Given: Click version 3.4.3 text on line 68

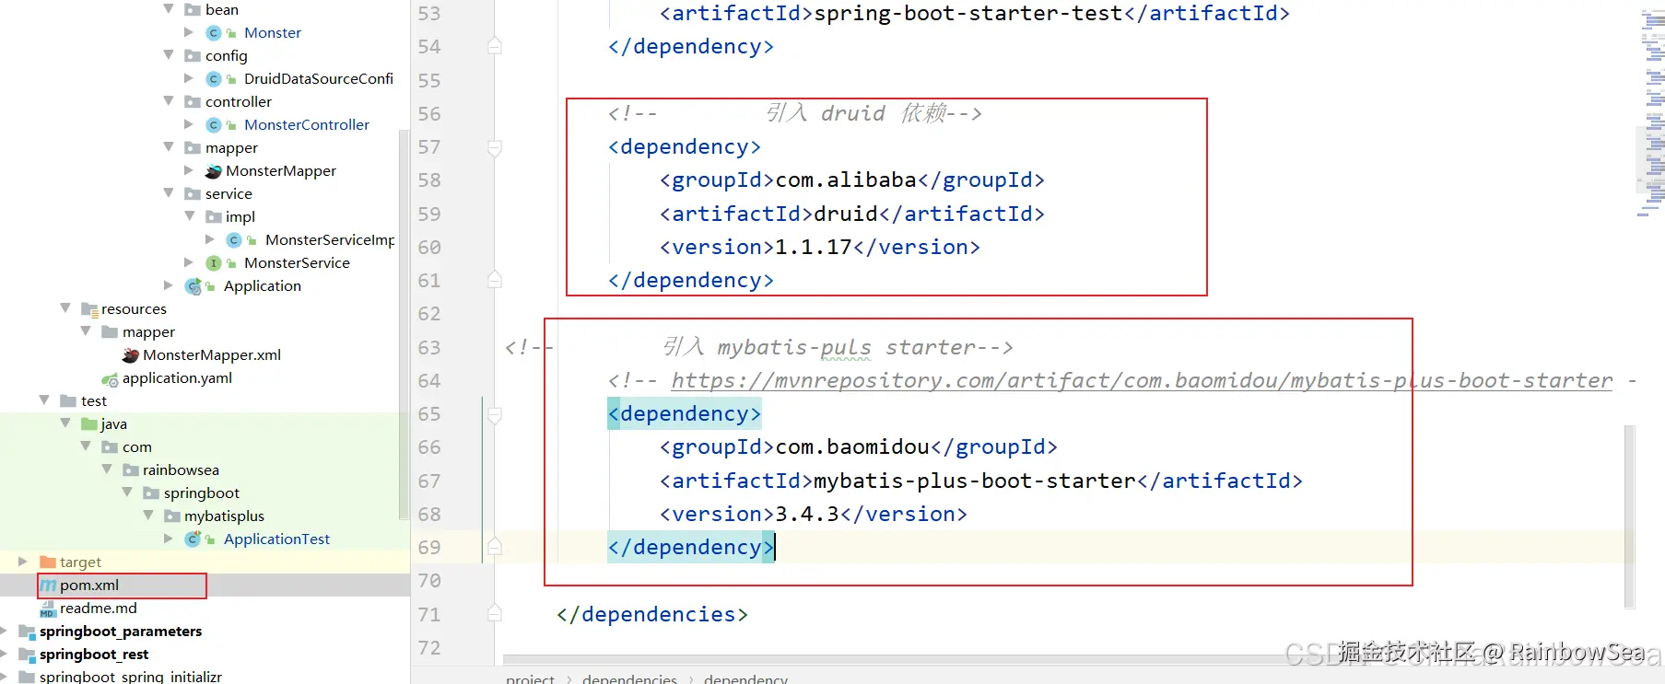Looking at the screenshot, I should pos(806,514).
